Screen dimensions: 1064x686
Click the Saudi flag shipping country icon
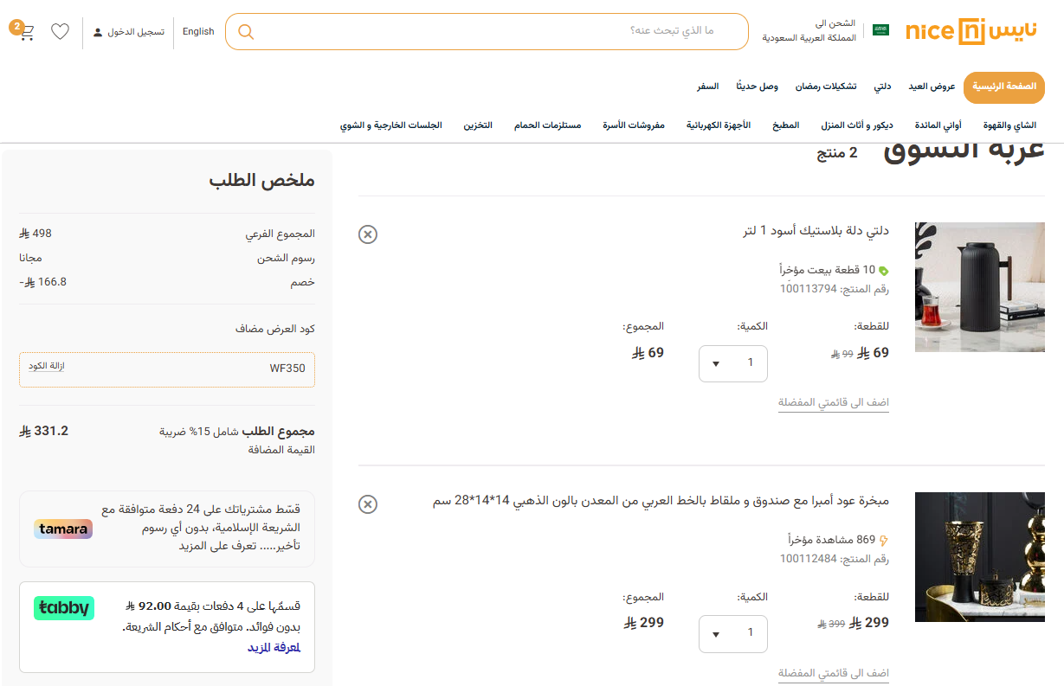tap(879, 29)
